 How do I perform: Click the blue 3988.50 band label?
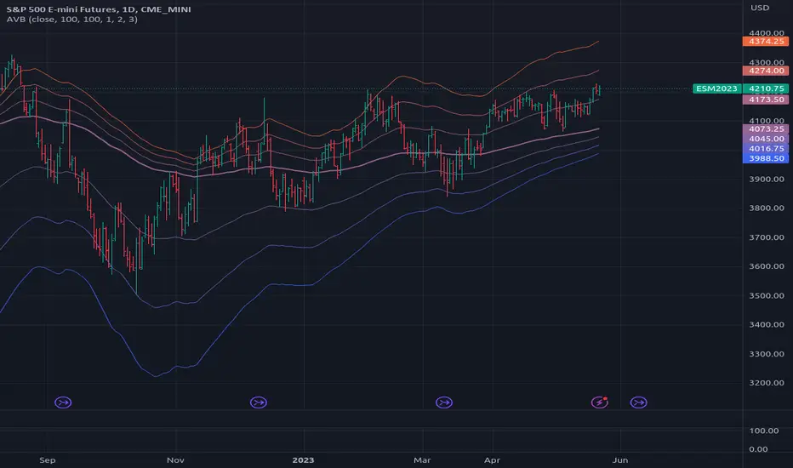[766, 158]
